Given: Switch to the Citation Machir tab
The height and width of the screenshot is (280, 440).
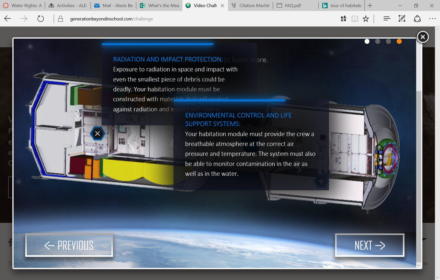Looking at the screenshot, I should click(250, 6).
